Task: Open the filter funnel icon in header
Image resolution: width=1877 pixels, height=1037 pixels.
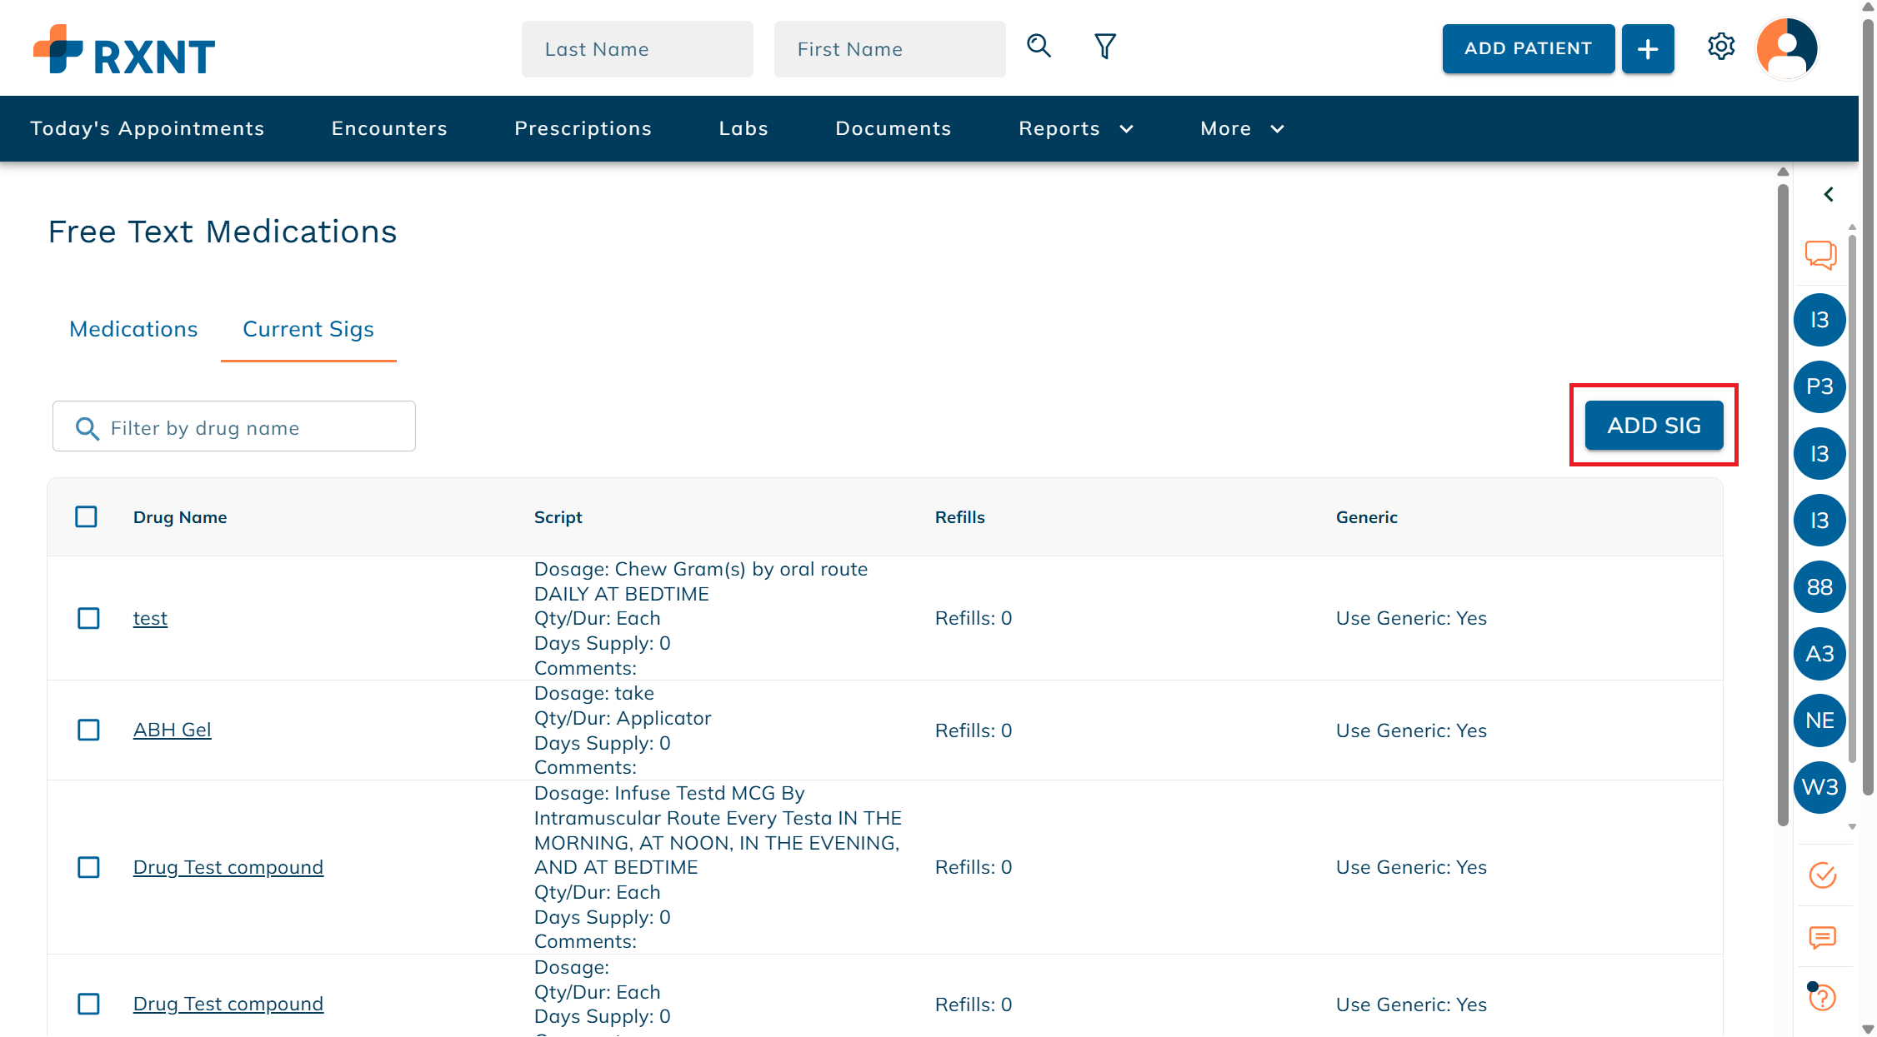Action: coord(1104,47)
